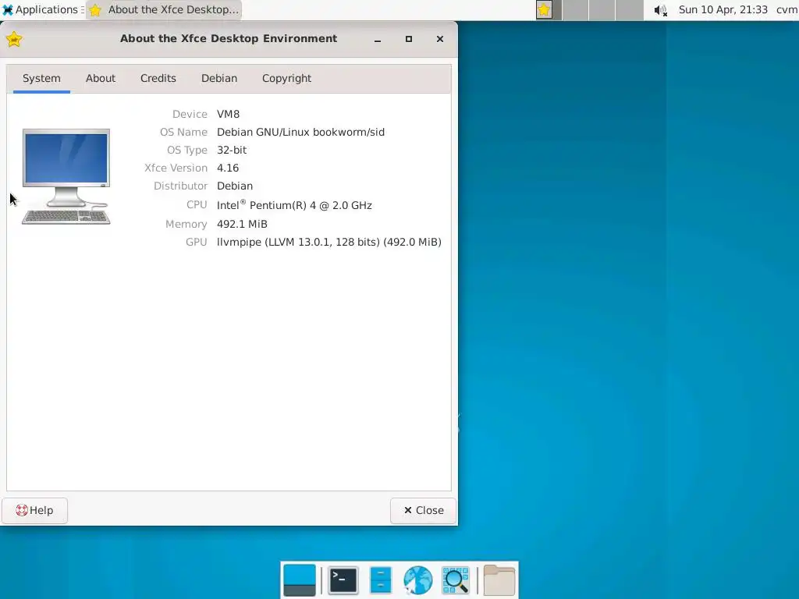Click the muted volume speaker icon

click(660, 10)
